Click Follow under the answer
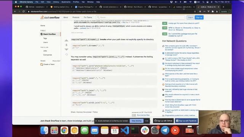The width and height of the screenshot is (244, 137). click(95, 112)
